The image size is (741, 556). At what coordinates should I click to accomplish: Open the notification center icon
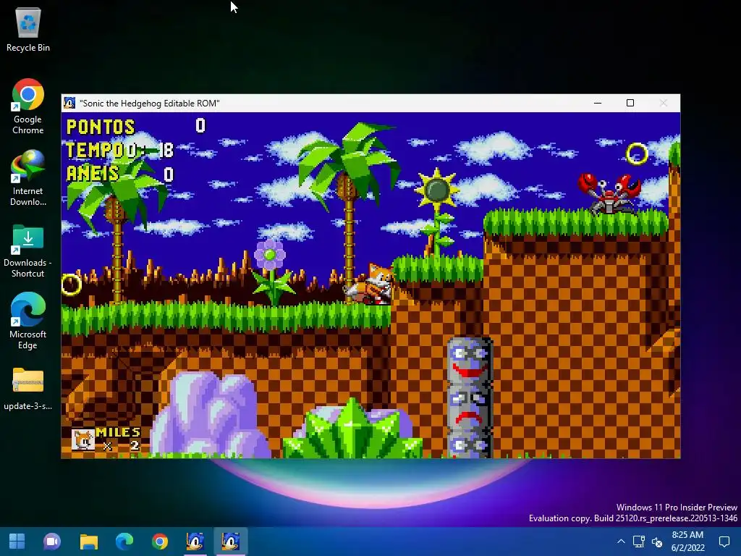(x=724, y=542)
